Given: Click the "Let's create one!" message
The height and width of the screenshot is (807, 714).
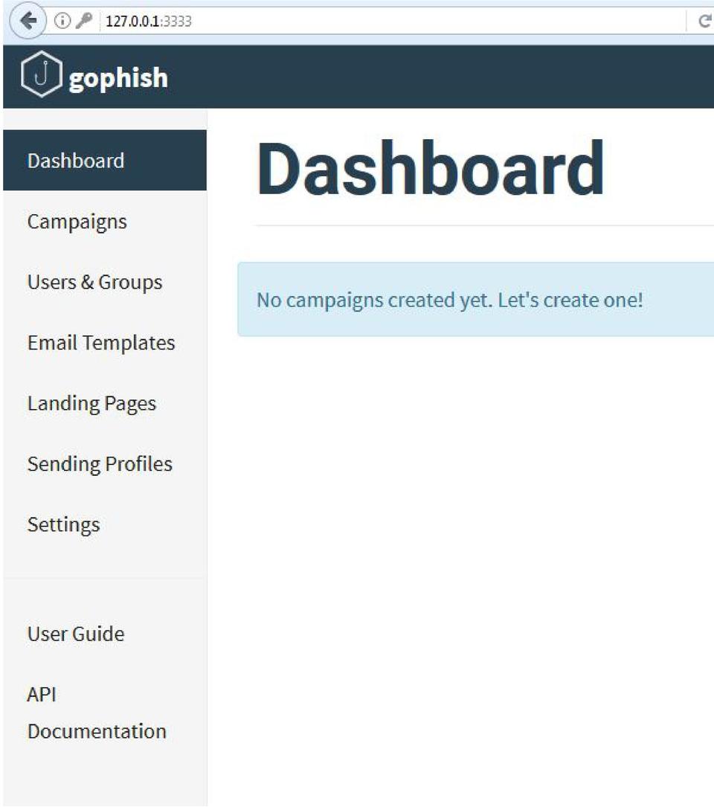Looking at the screenshot, I should pos(570,300).
